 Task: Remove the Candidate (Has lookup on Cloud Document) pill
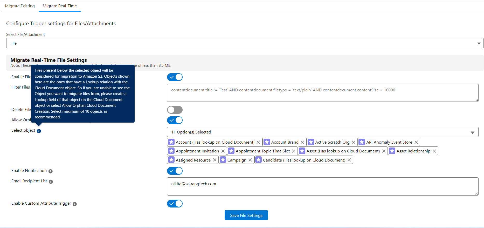349,160
